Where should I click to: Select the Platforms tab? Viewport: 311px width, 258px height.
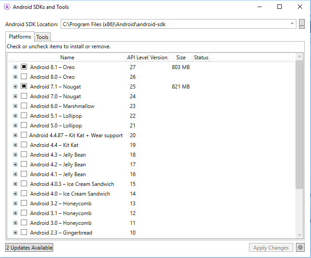click(20, 37)
